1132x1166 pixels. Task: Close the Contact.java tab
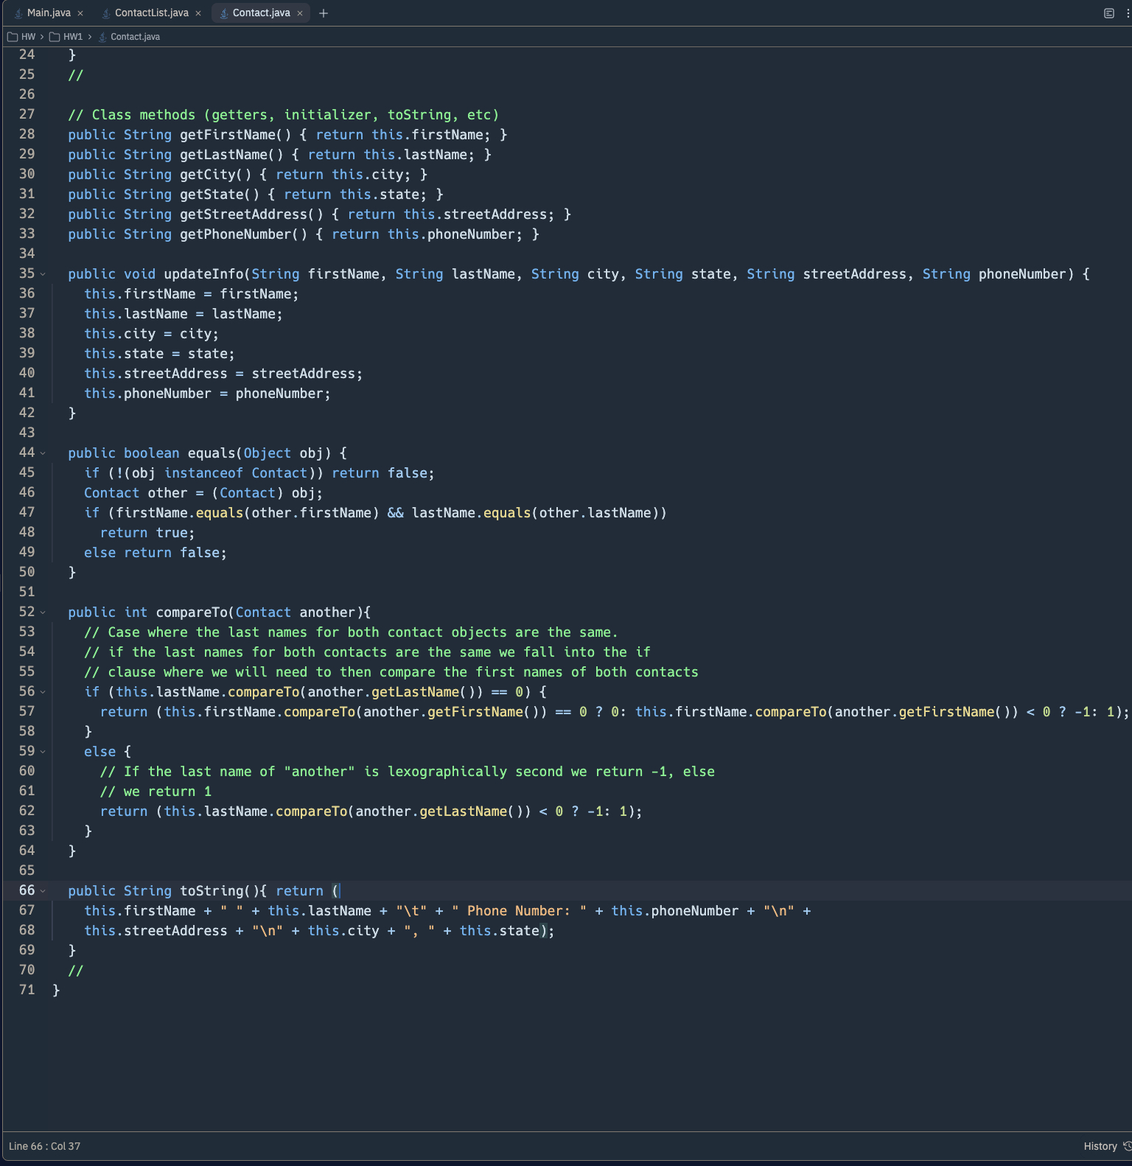point(300,13)
